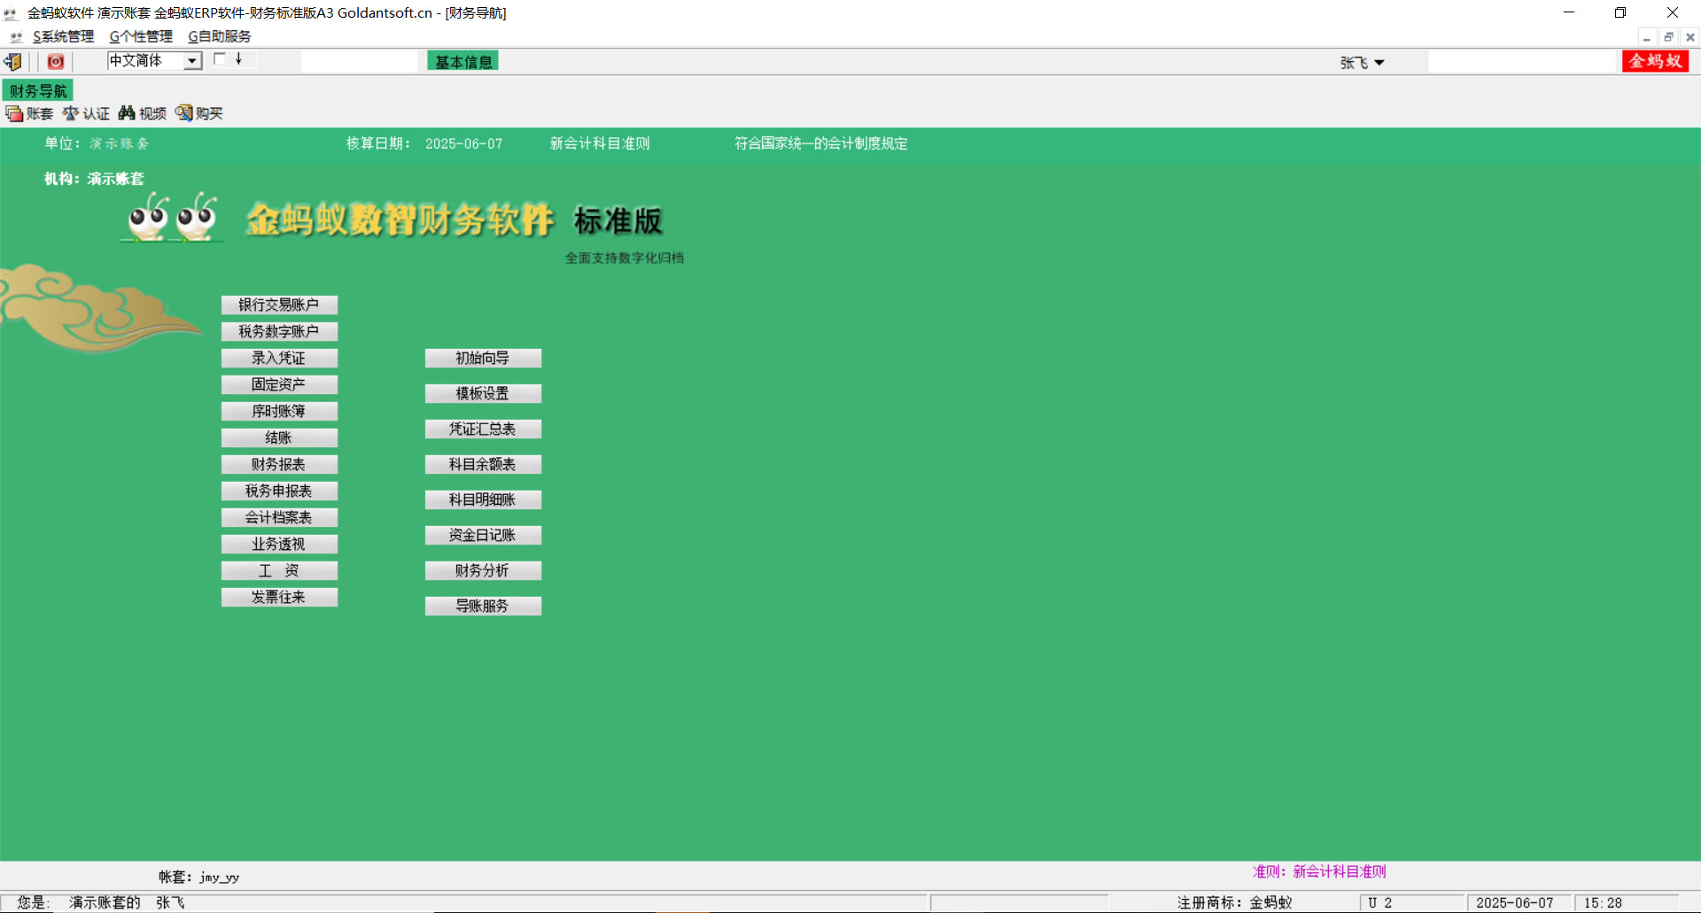Open the 科目余额表 button
1701x913 pixels.
point(483,464)
